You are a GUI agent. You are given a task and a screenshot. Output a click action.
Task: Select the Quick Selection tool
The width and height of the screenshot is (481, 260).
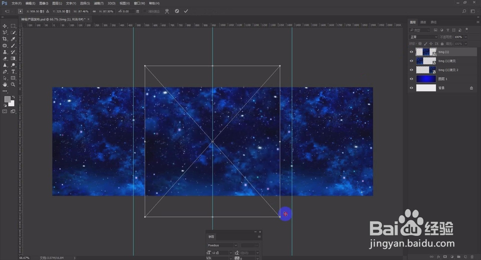coord(13,33)
